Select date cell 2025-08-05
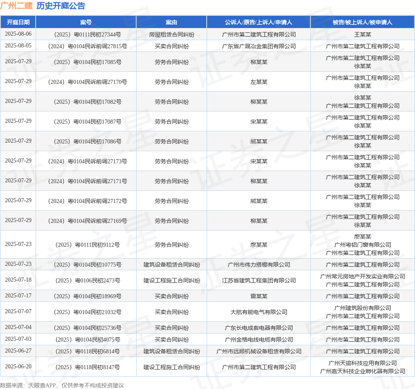415x389 pixels. click(18, 45)
